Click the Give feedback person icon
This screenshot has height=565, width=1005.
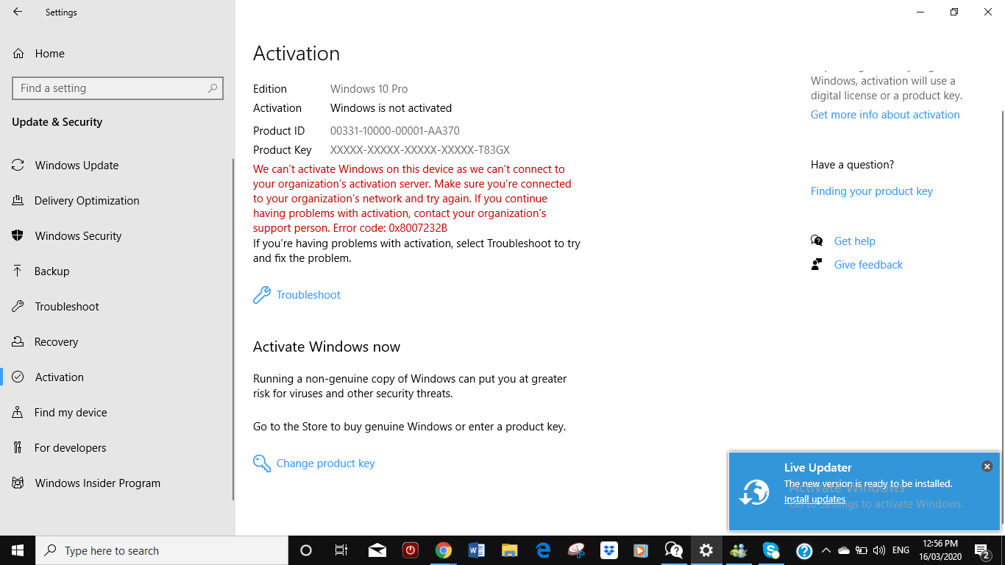click(x=817, y=264)
